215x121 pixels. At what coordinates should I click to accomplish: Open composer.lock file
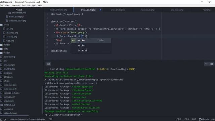click(10, 89)
